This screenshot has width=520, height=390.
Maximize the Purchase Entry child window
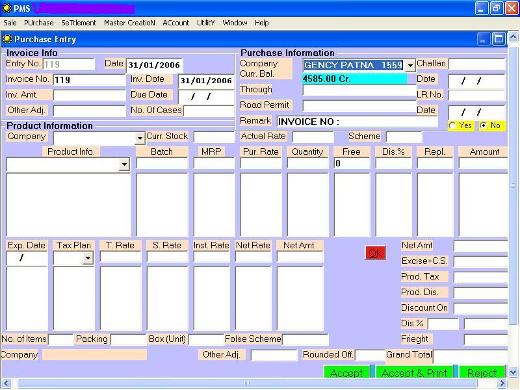(x=499, y=39)
